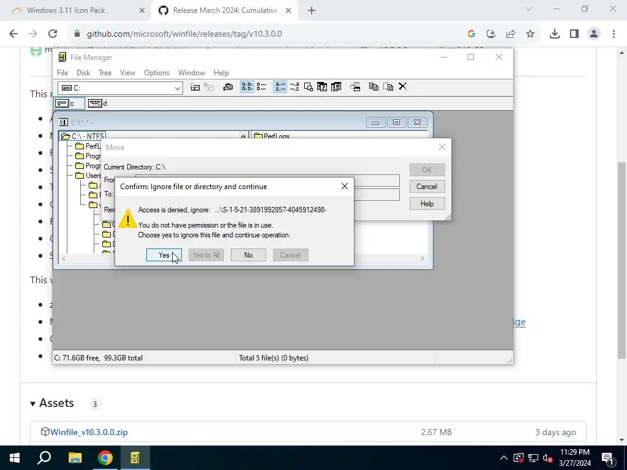627x470 pixels.
Task: Open the Chrome profile avatar
Action: coord(594,34)
